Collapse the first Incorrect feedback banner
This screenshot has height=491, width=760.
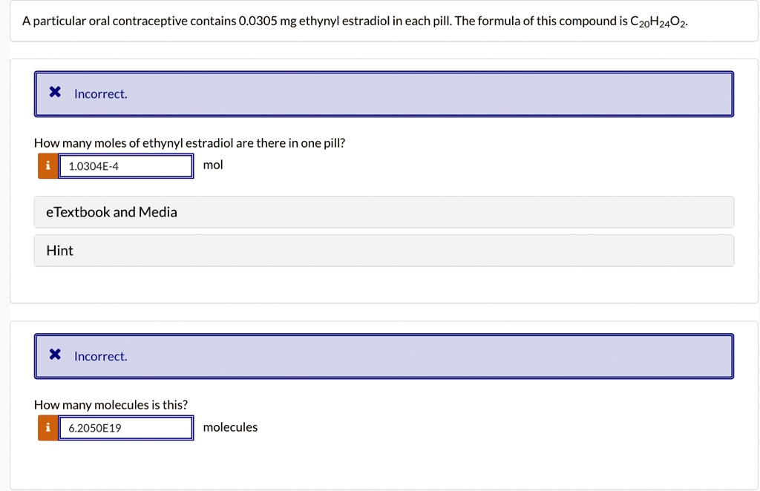[x=384, y=94]
